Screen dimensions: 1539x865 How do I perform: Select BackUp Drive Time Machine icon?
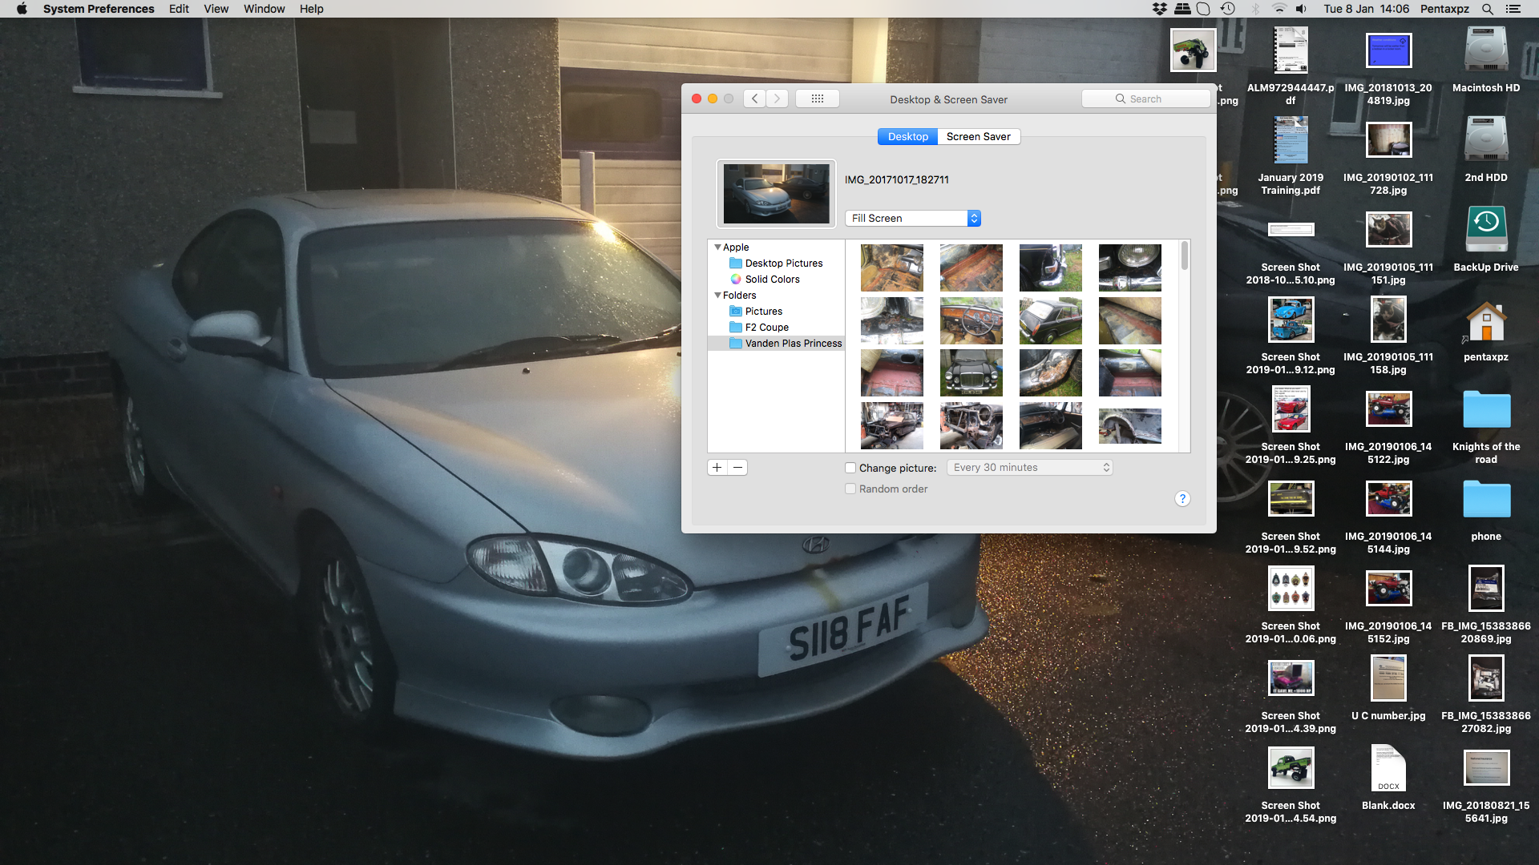[x=1486, y=230]
